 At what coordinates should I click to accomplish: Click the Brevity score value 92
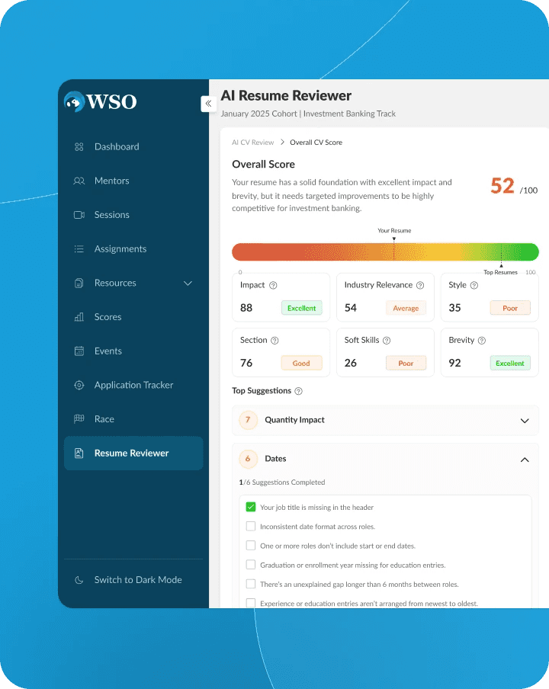[454, 363]
